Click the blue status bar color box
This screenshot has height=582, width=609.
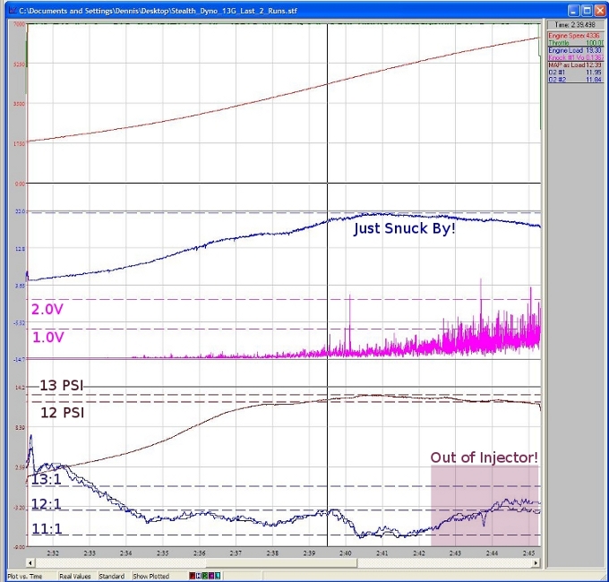(x=199, y=576)
